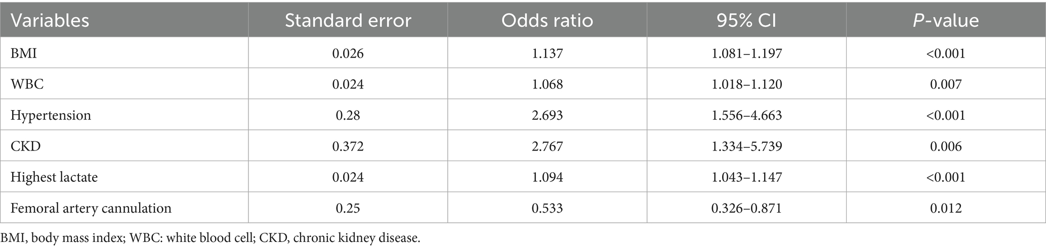Viewport: 1046px width, 249px height.
Task: Select the femoral cannulation P-value 0.012
Action: click(x=946, y=208)
